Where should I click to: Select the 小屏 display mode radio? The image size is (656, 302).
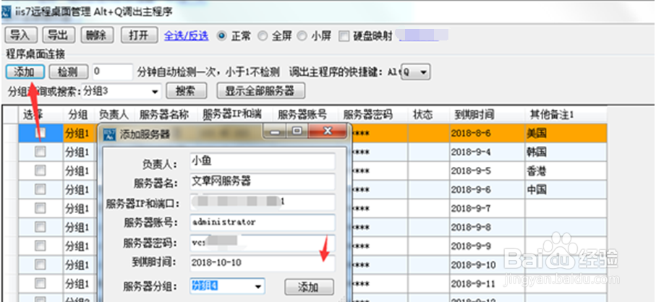(302, 36)
